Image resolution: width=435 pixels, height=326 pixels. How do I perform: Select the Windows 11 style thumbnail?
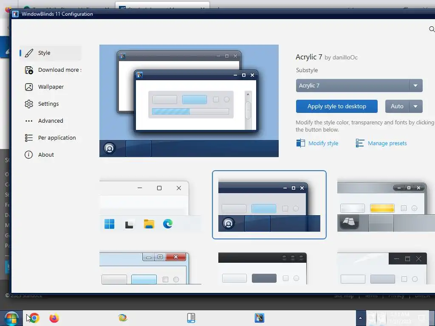coord(150,205)
